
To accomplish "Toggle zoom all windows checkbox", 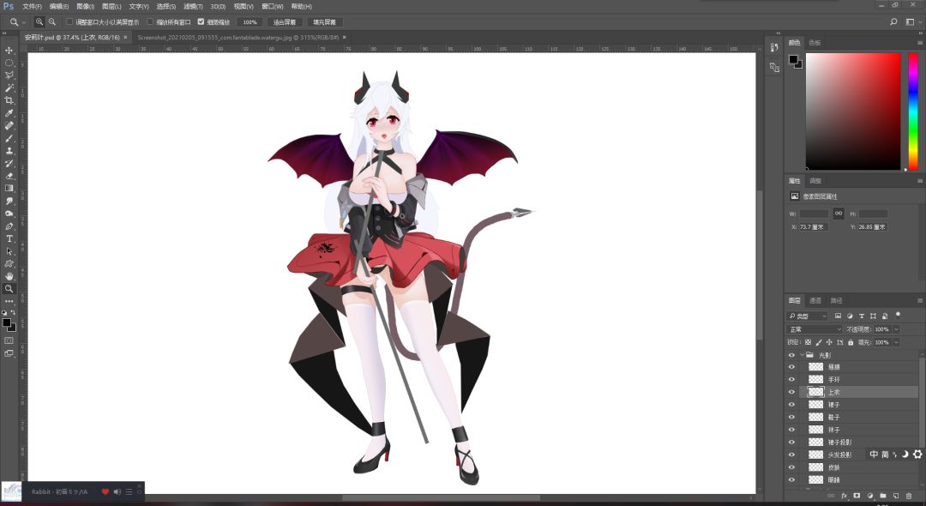I will click(150, 21).
